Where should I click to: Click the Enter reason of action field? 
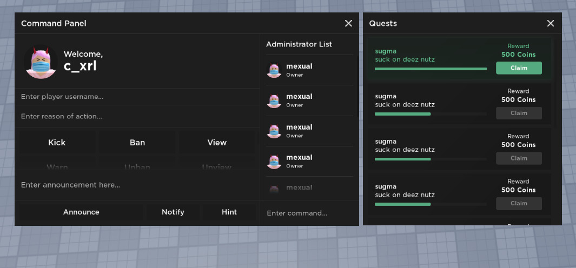point(135,117)
